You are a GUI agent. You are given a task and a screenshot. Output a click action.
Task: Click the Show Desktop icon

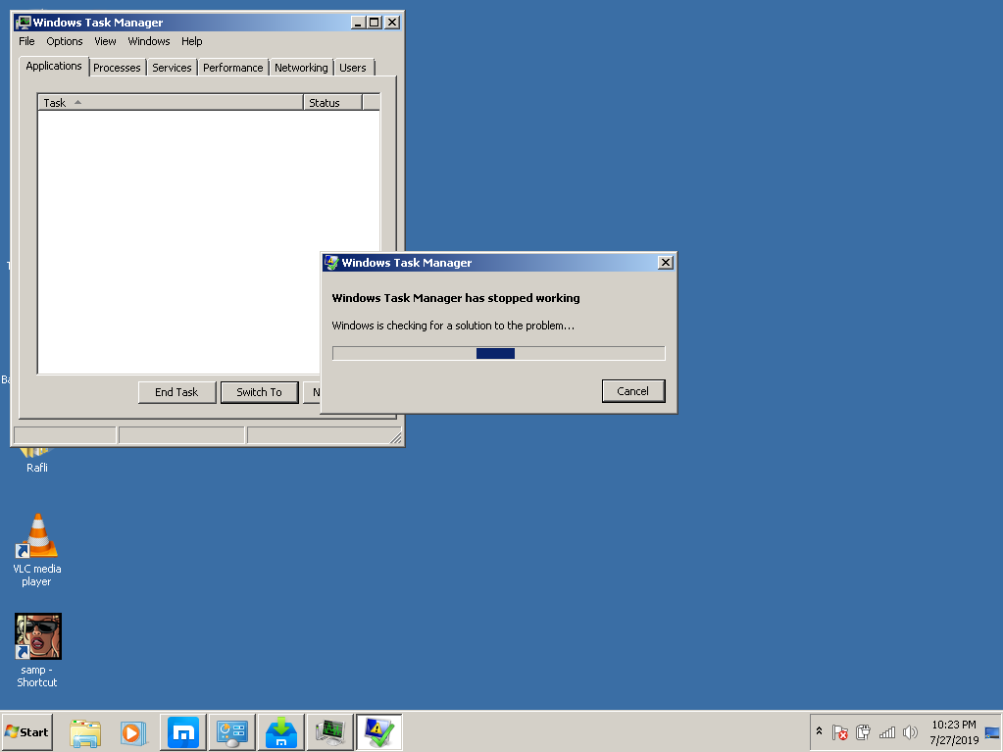click(992, 732)
